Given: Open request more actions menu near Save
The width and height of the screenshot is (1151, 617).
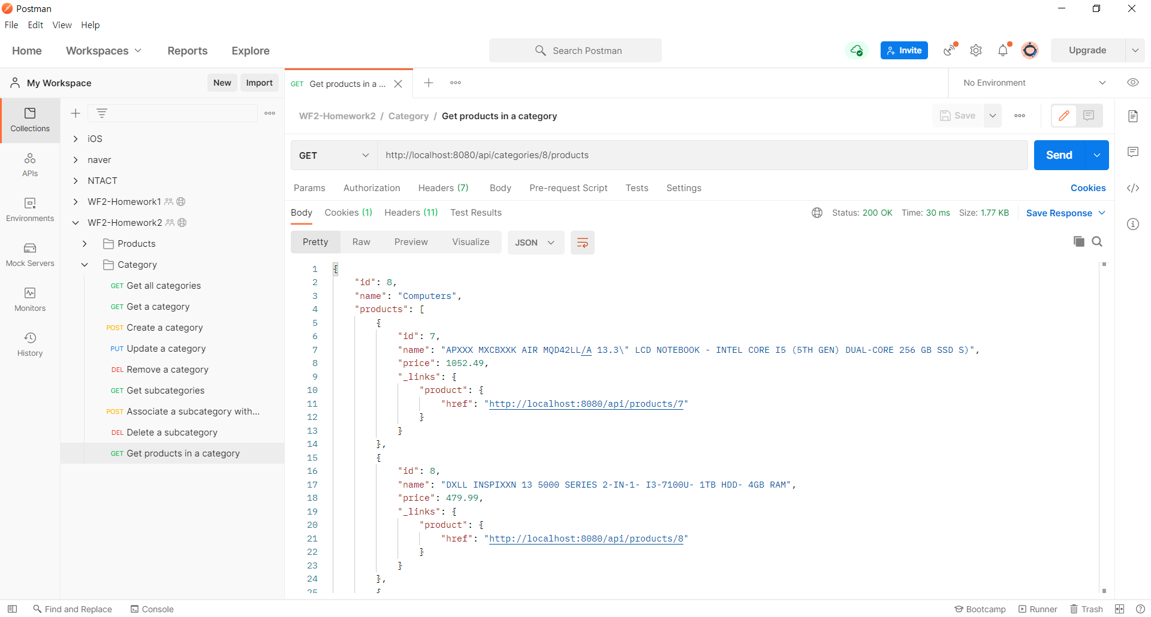Looking at the screenshot, I should click(x=1020, y=116).
